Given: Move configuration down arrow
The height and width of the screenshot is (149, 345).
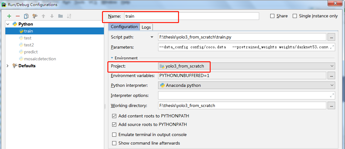Looking at the screenshot, I should tap(52, 16).
